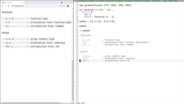Click line number 50 in editor gutter
Viewport: 184px width, 104px height.
pyautogui.click(x=77, y=68)
